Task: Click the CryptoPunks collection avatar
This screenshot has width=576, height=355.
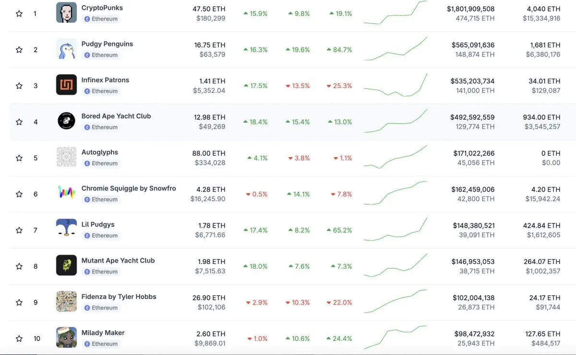Action: pyautogui.click(x=66, y=13)
